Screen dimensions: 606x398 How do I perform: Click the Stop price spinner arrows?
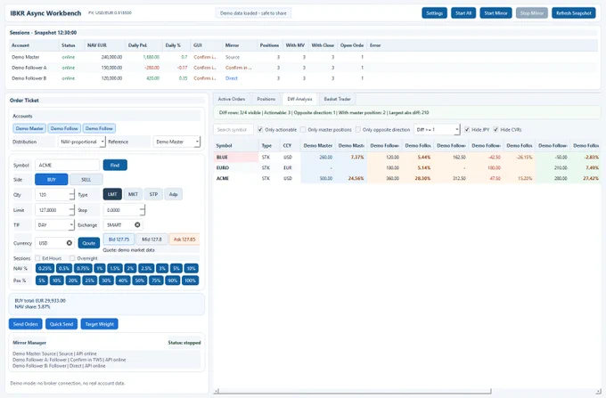click(143, 210)
